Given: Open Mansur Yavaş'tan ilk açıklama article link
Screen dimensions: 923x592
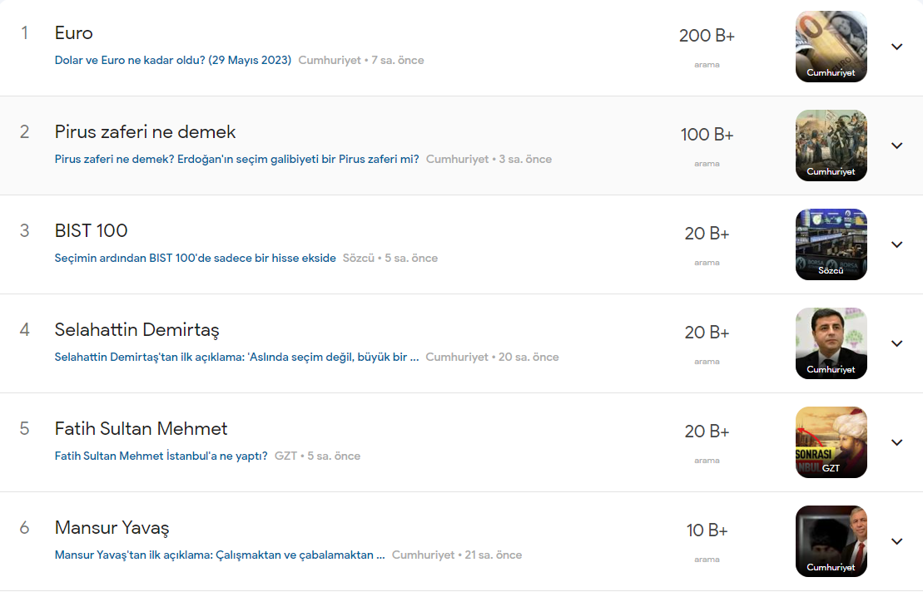Looking at the screenshot, I should pos(220,555).
